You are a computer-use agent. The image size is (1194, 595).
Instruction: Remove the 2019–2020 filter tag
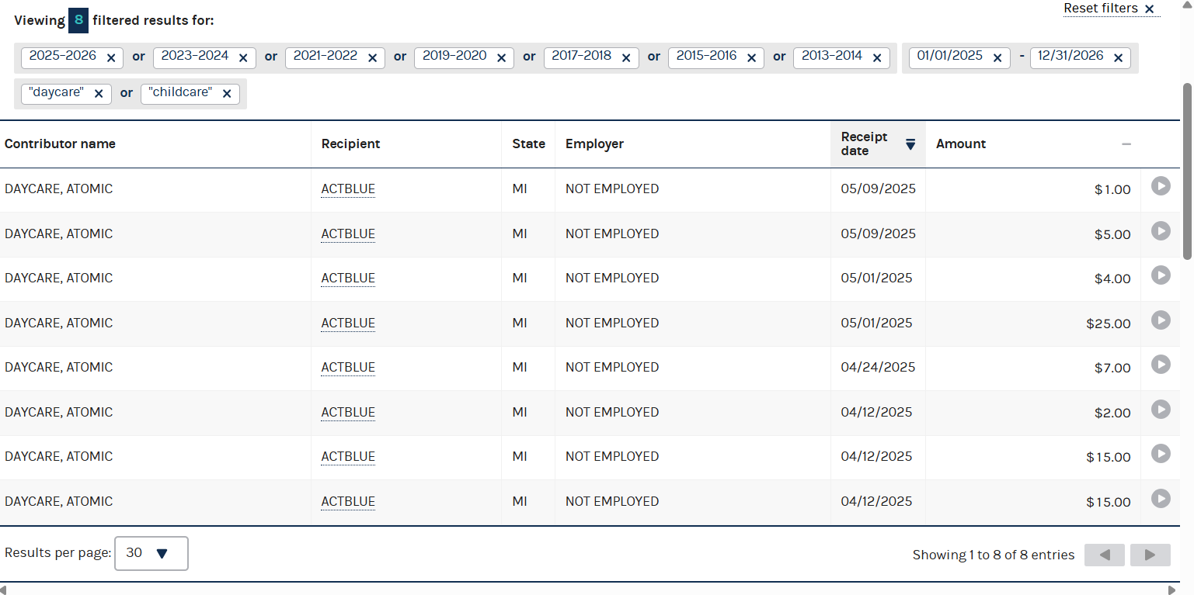501,58
